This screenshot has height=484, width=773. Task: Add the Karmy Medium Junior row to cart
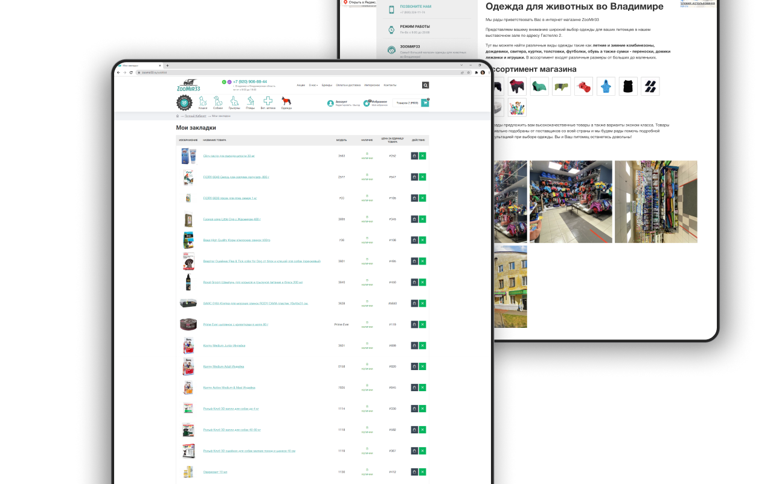(x=414, y=345)
